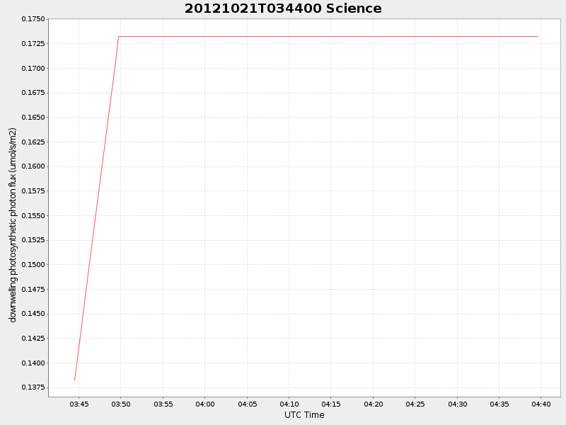Click the red line's peak corner near 03:50
The height and width of the screenshot is (425, 566).
118,37
